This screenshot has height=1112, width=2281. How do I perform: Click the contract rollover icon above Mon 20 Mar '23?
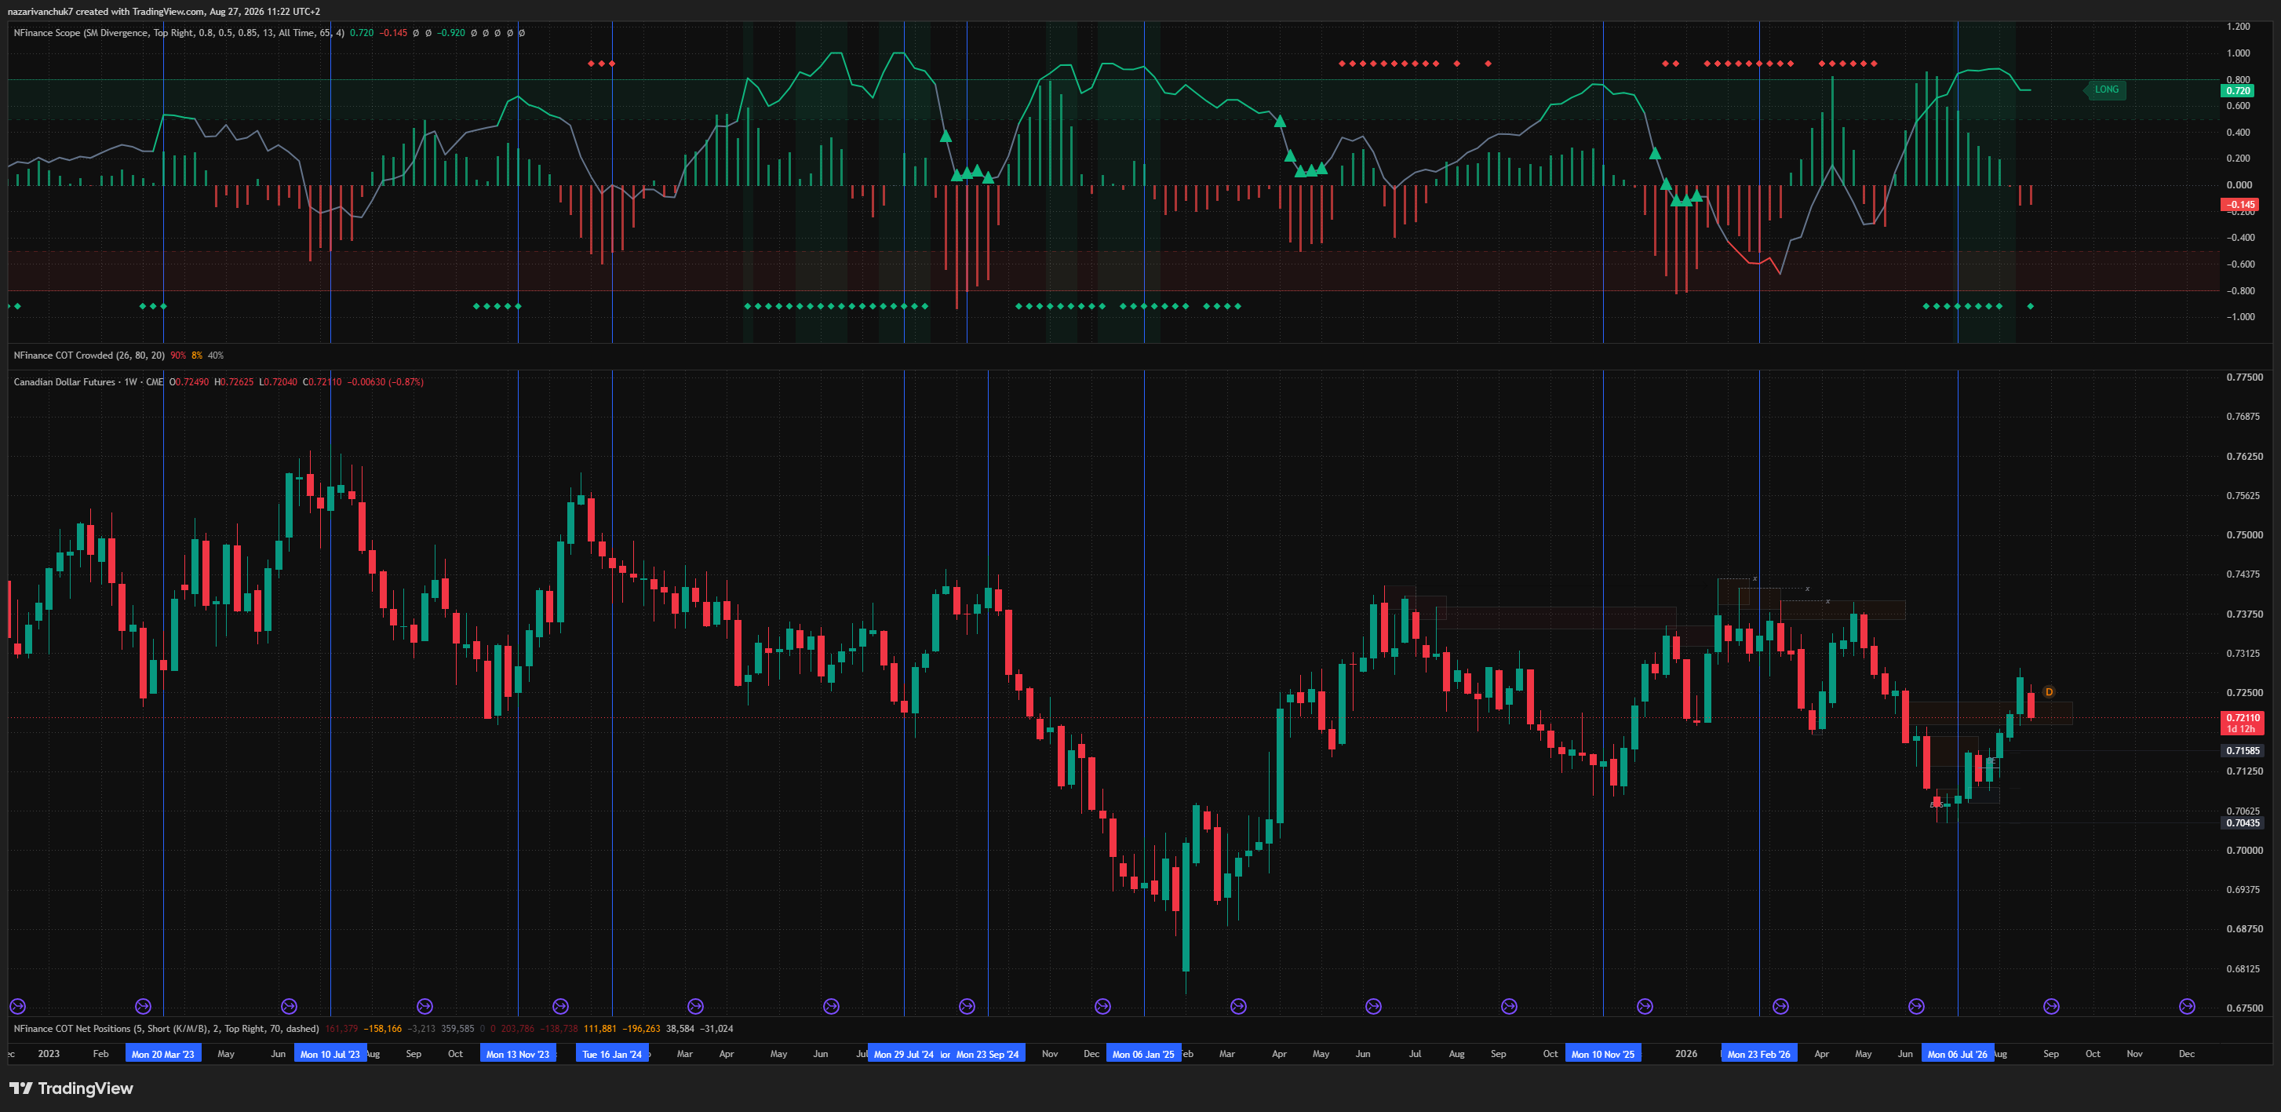coord(144,1006)
